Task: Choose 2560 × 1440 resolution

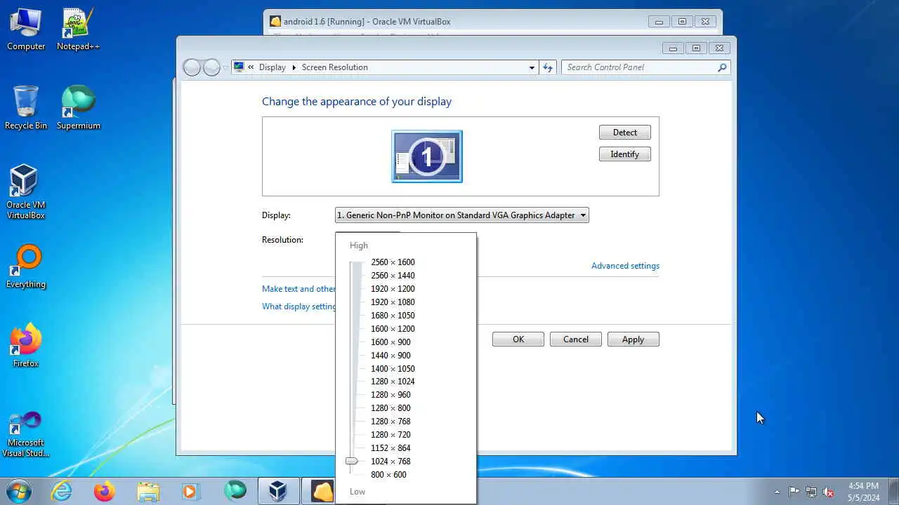Action: point(393,276)
